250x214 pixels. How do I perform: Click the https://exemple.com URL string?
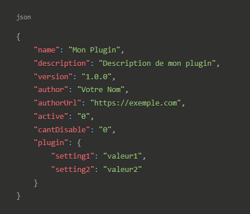coord(135,103)
